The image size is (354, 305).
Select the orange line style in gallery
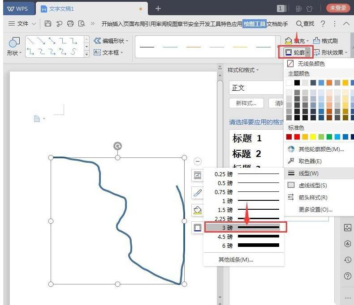[x=194, y=47]
